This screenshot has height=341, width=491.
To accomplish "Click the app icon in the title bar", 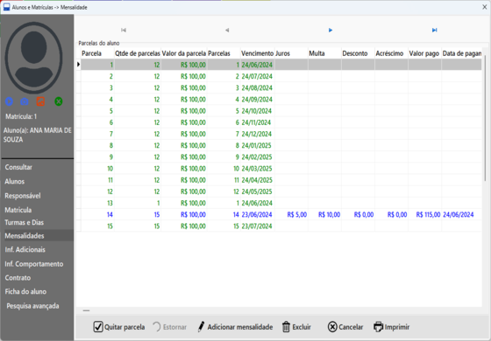I will (x=7, y=7).
